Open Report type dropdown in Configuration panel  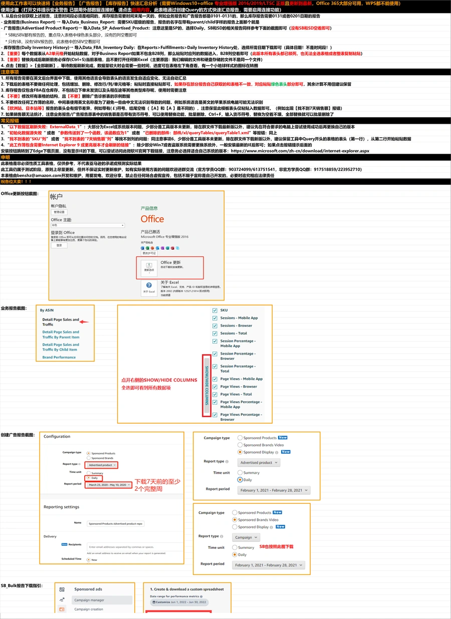[x=101, y=465]
